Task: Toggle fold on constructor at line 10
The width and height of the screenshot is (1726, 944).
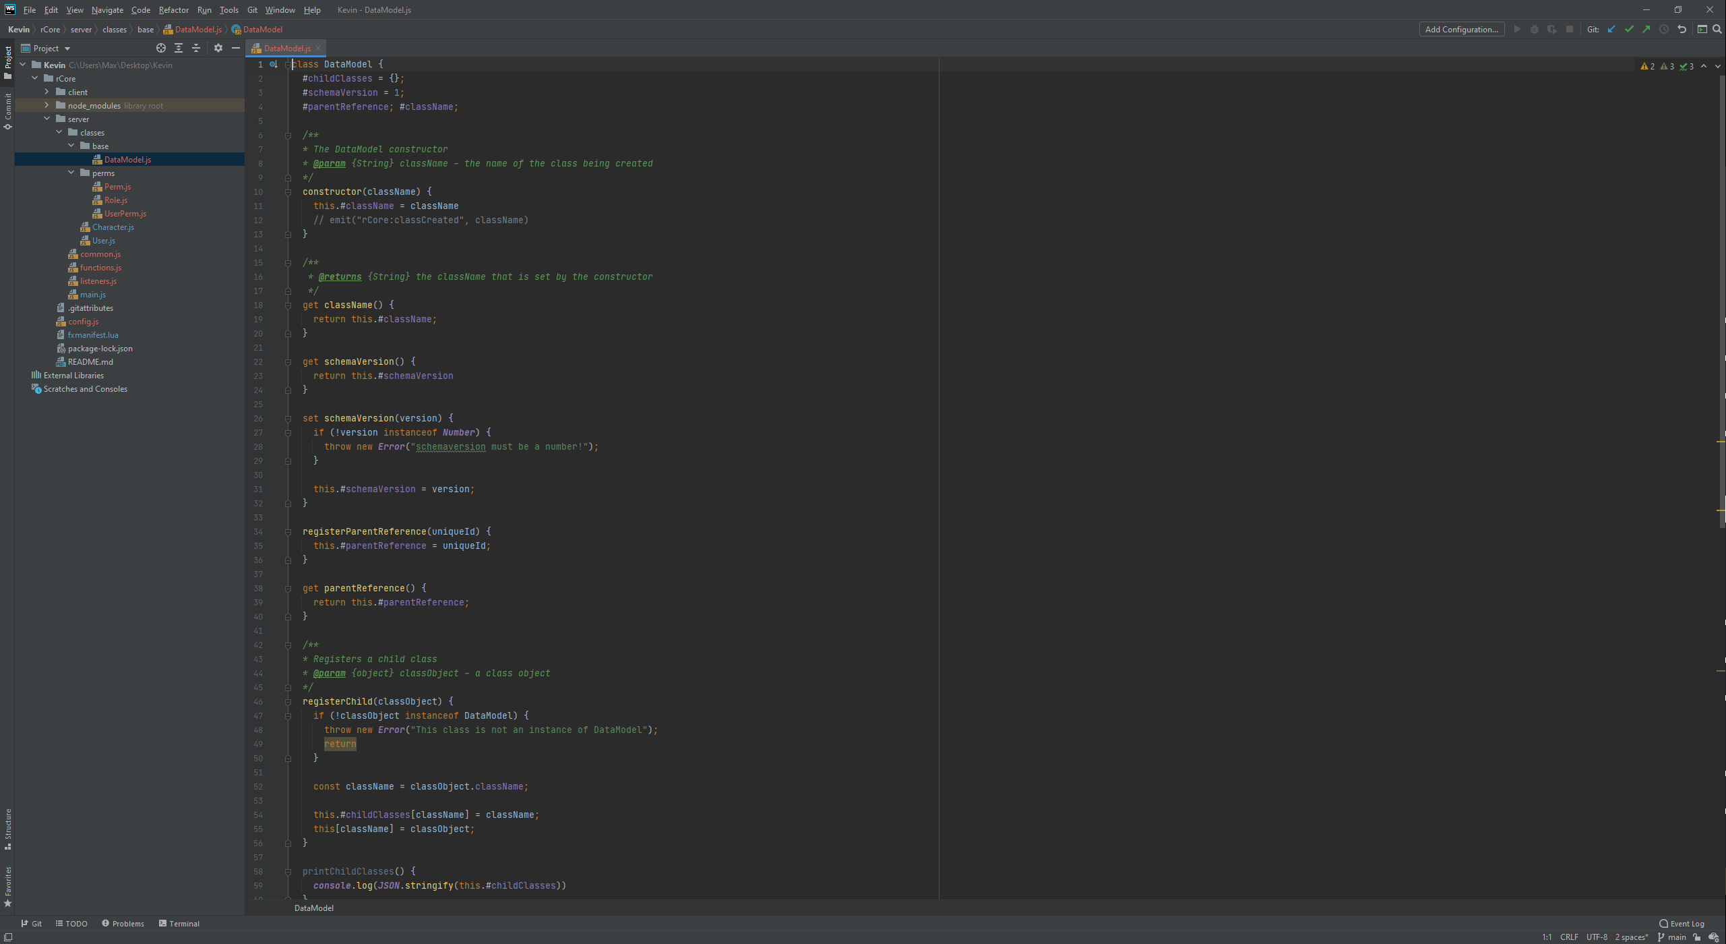Action: [x=288, y=192]
